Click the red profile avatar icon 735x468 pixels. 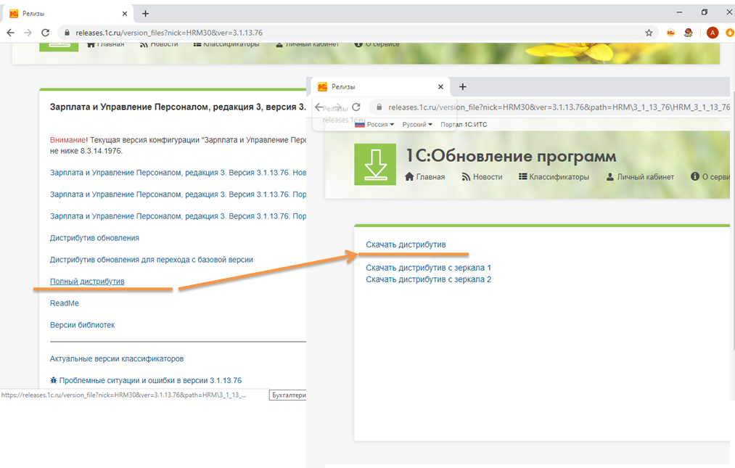tap(713, 33)
